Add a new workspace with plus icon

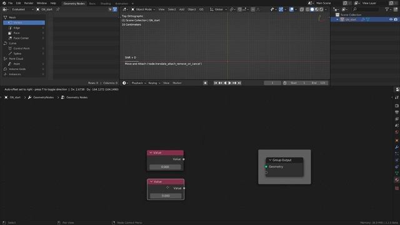pyautogui.click(x=132, y=4)
